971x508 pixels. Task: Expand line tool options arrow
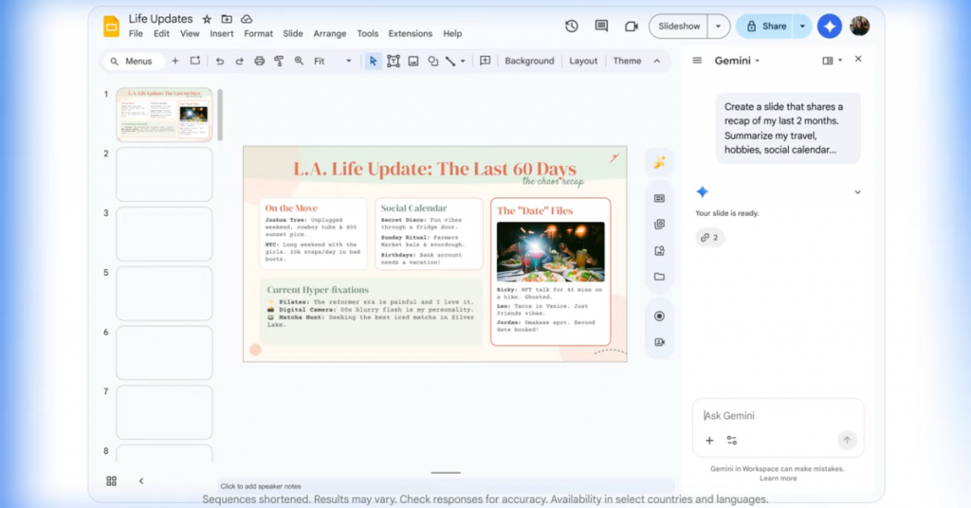(x=463, y=61)
